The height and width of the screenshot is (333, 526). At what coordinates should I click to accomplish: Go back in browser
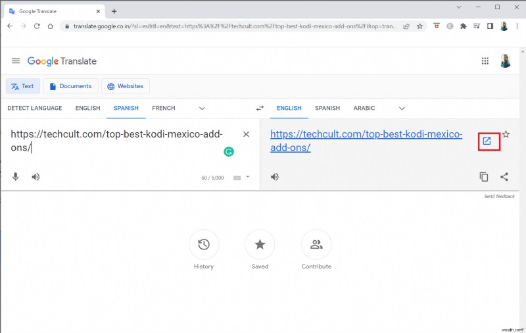click(x=10, y=26)
